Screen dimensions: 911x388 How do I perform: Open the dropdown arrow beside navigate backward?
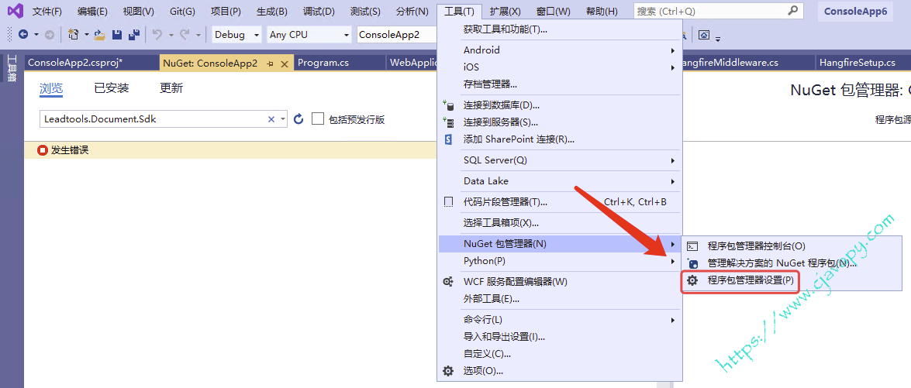tap(36, 35)
